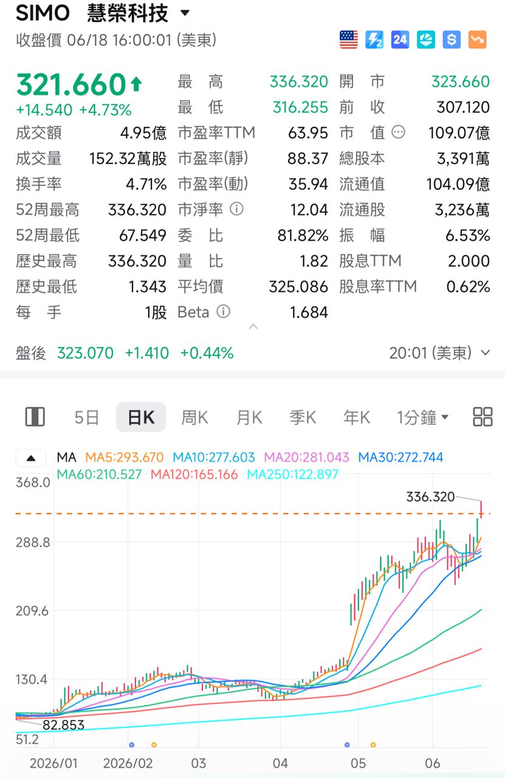Select the 日K chart tab
Image resolution: width=505 pixels, height=778 pixels.
140,418
